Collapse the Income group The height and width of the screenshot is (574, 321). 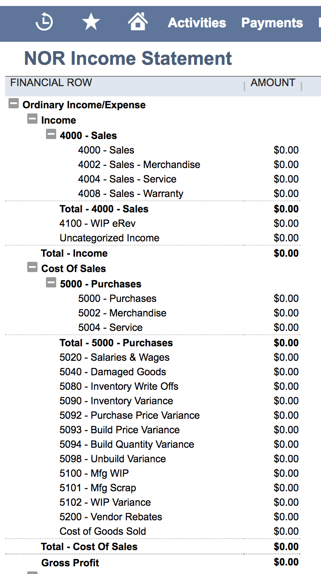tap(32, 119)
